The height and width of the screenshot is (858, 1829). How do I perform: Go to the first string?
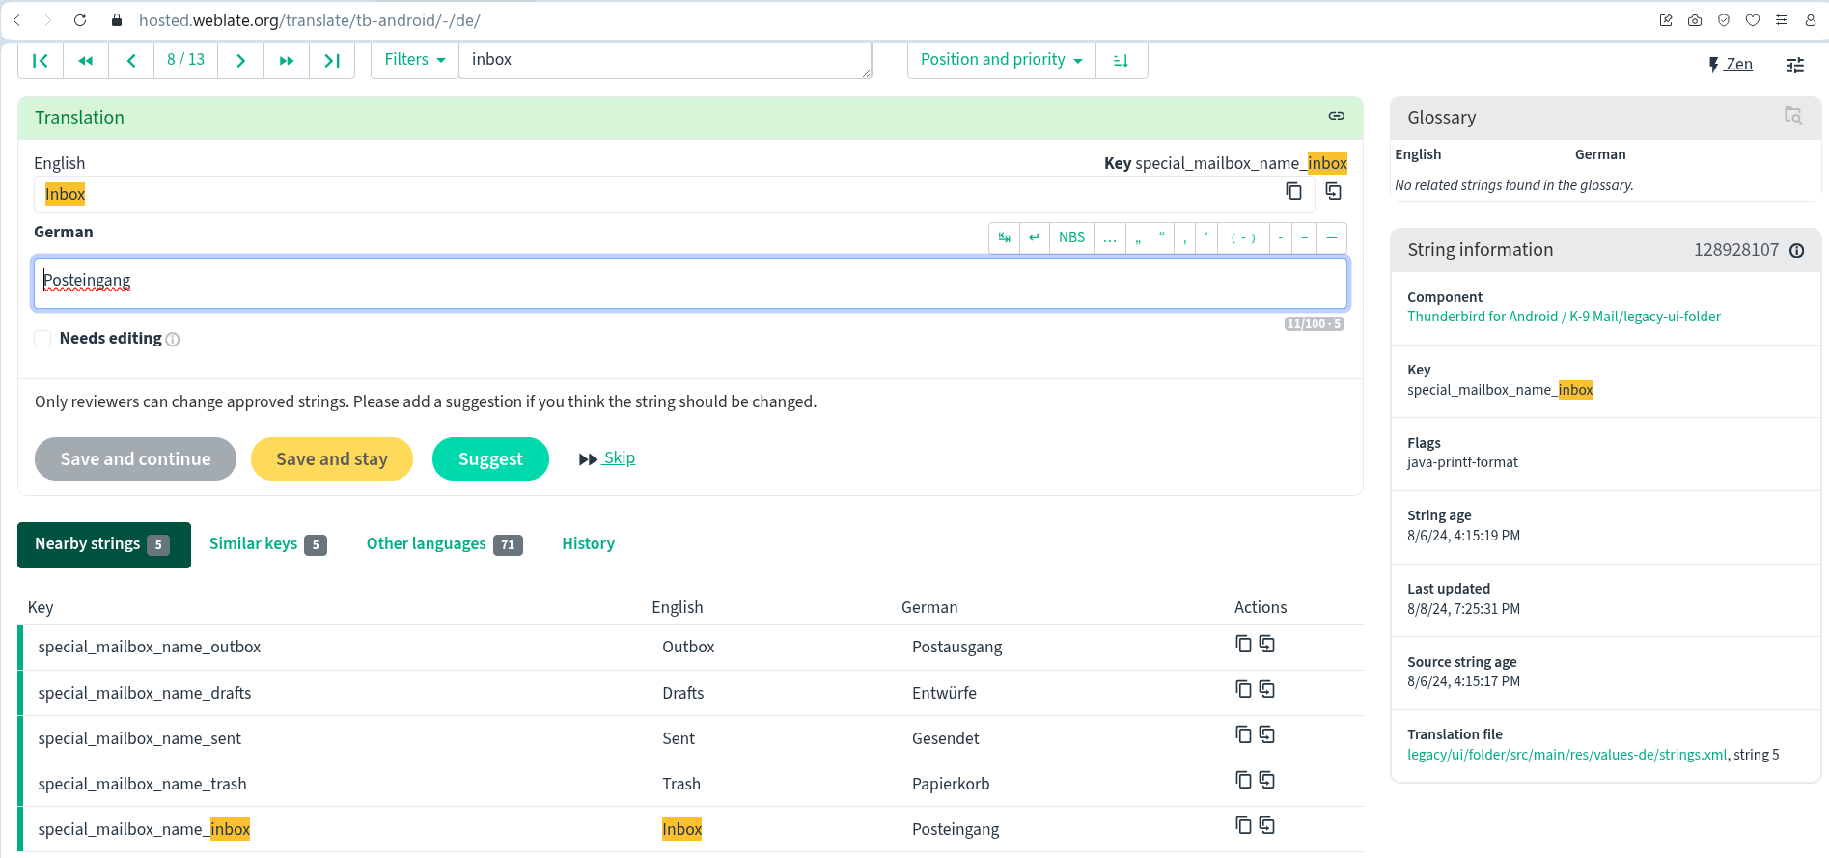(x=41, y=60)
